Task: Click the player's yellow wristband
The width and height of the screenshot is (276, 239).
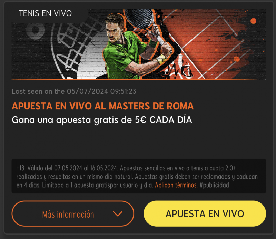Action: click(161, 59)
